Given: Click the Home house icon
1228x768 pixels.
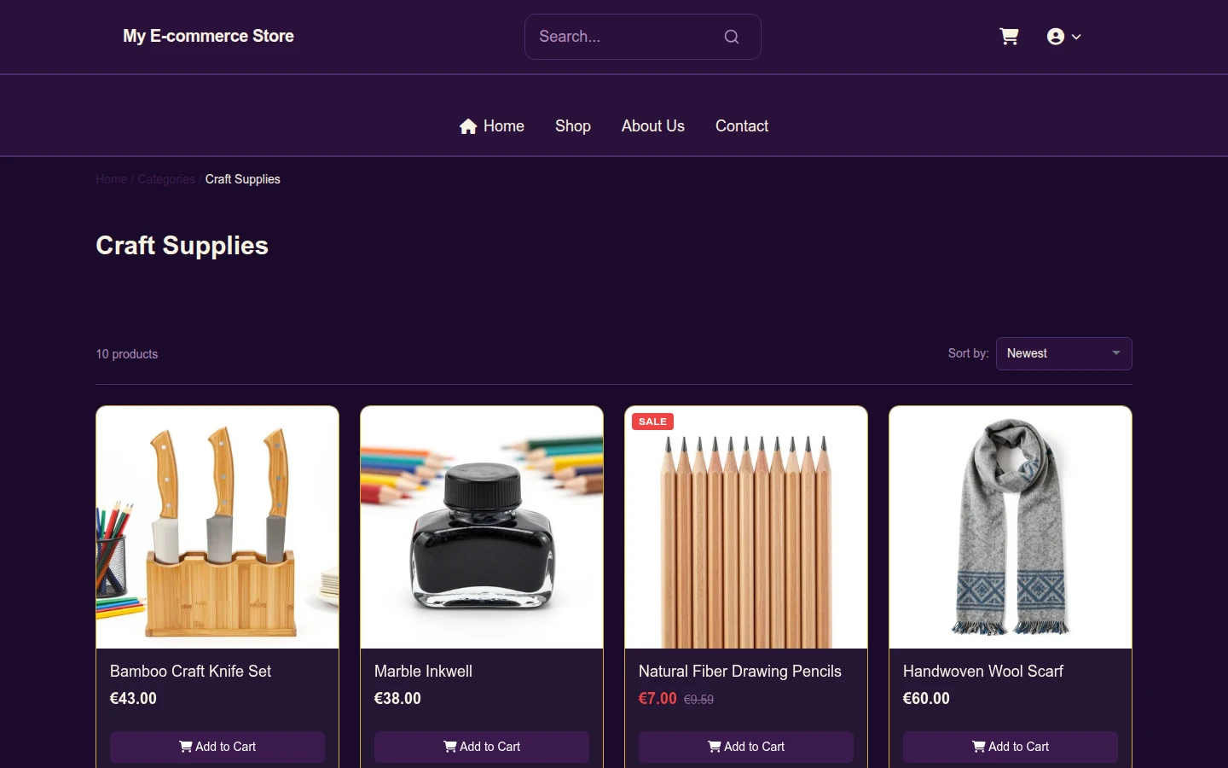Looking at the screenshot, I should pyautogui.click(x=468, y=126).
